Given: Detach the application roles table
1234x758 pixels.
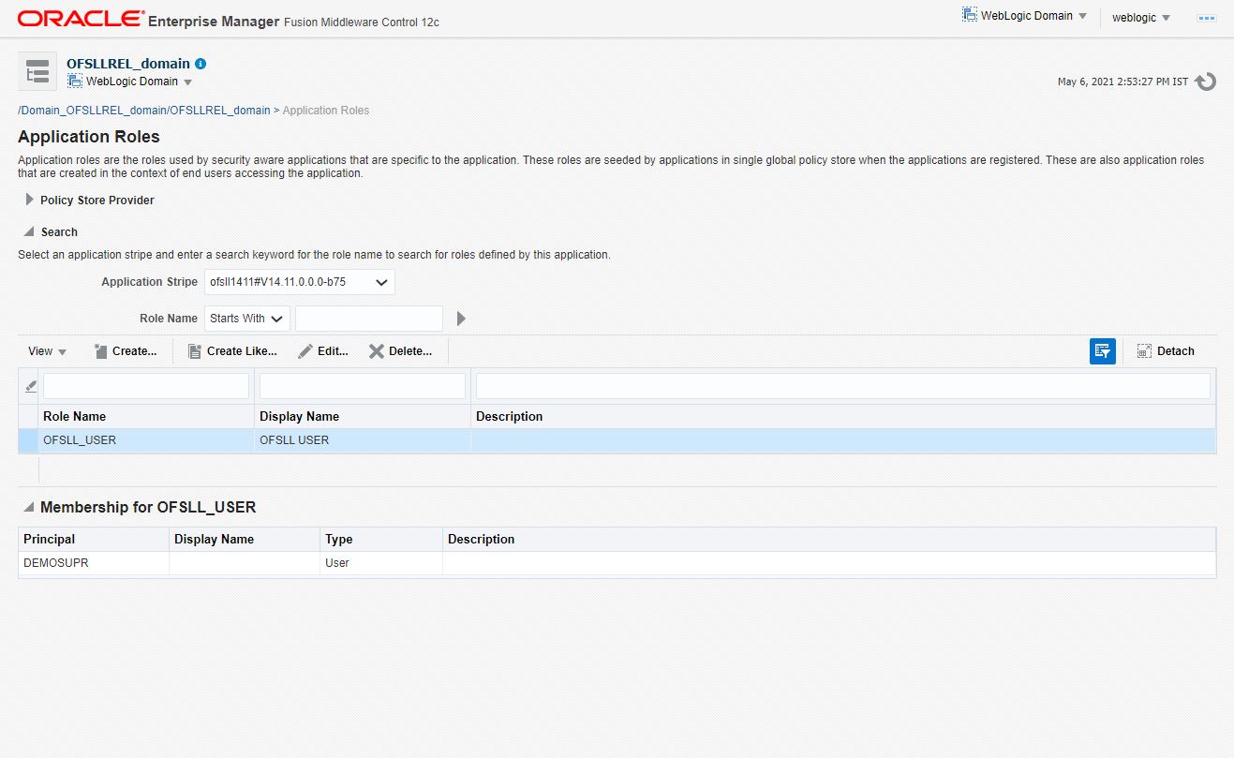Looking at the screenshot, I should coord(1166,351).
